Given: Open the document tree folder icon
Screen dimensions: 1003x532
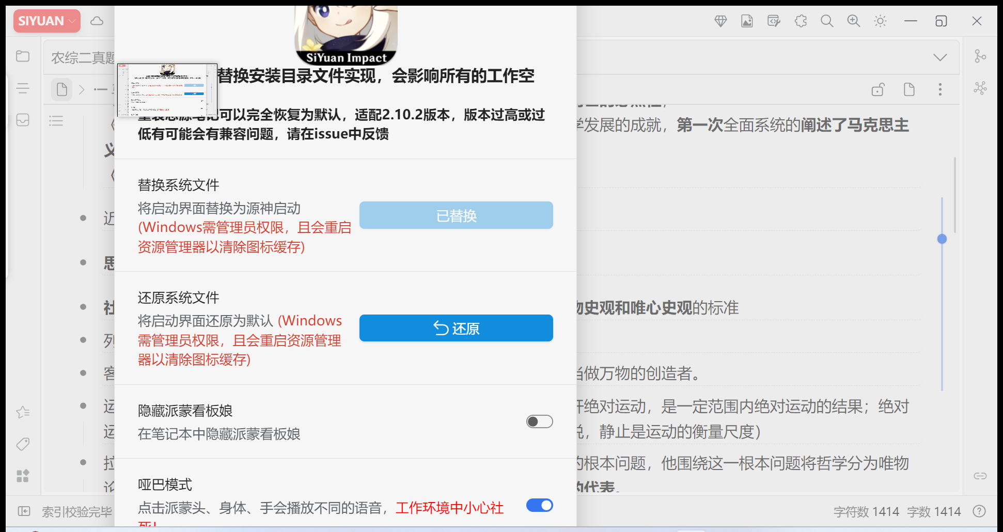Looking at the screenshot, I should pyautogui.click(x=23, y=56).
